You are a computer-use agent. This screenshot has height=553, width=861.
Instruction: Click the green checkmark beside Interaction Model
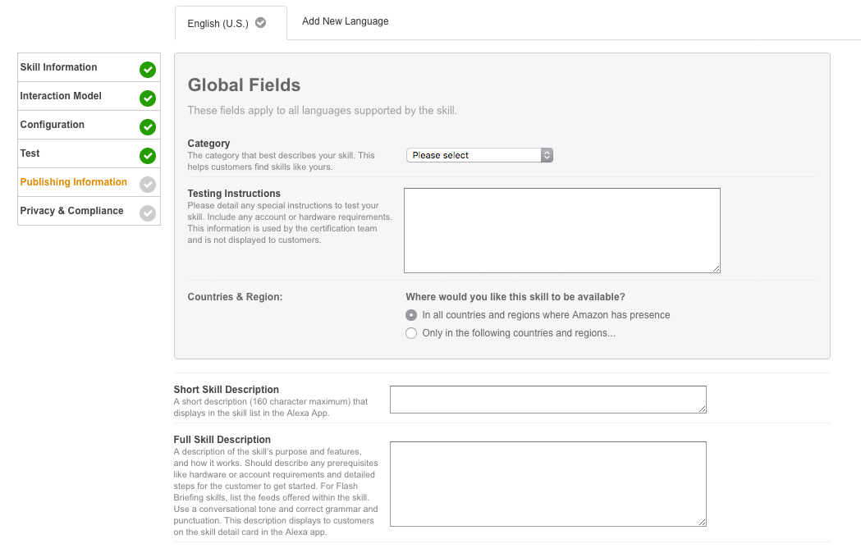[148, 98]
